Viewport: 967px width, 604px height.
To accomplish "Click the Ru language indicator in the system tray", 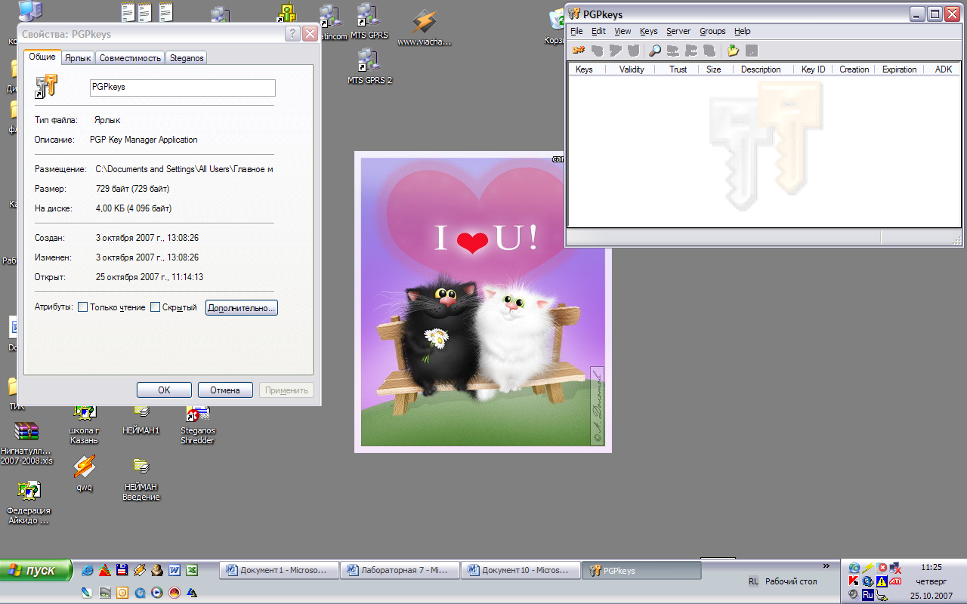I will coord(867,595).
